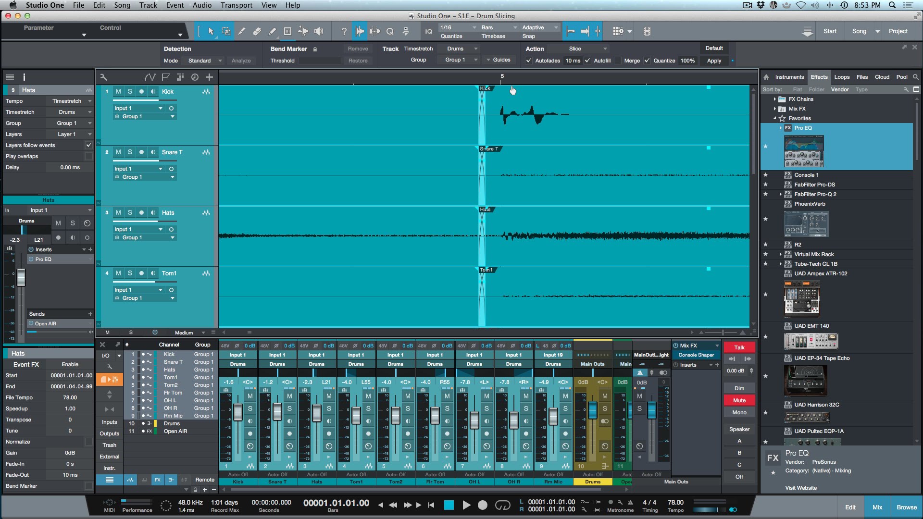The image size is (923, 519).
Task: Select the Eraser tool
Action: coord(257,32)
